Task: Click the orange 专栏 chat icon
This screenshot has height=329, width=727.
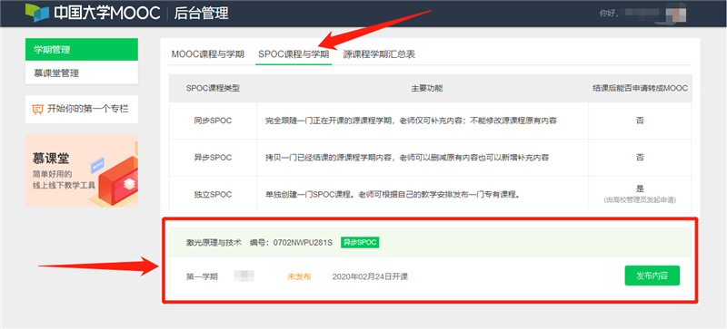Action: (x=37, y=109)
